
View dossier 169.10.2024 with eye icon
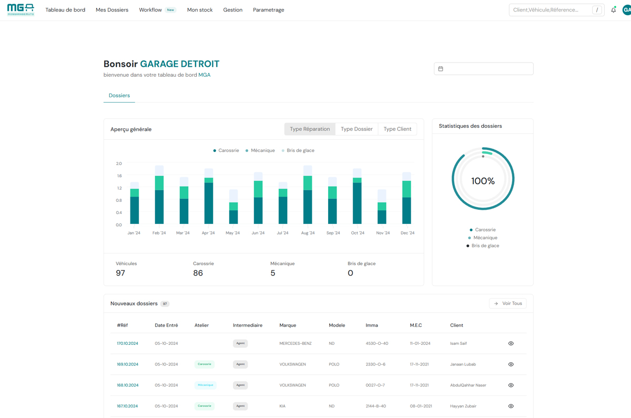pos(511,364)
